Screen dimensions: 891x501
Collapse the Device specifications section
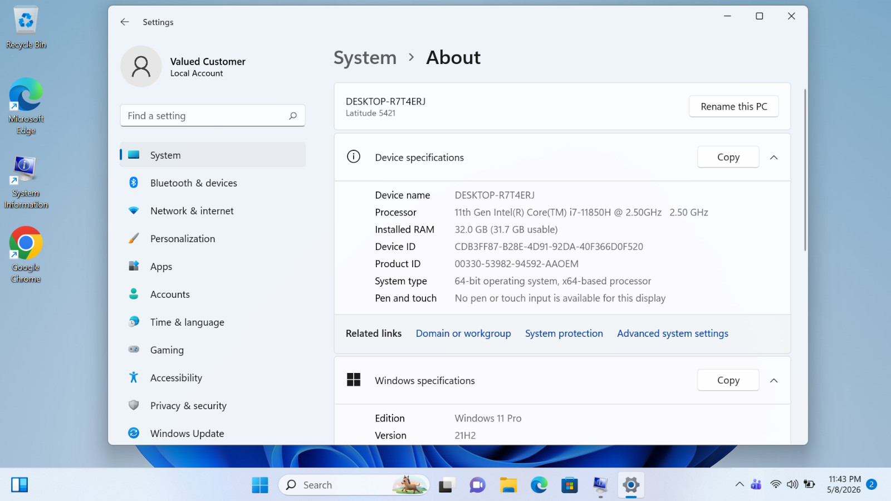click(773, 158)
